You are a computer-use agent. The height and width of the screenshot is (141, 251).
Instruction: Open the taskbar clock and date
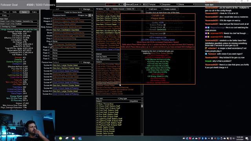[x=240, y=138]
